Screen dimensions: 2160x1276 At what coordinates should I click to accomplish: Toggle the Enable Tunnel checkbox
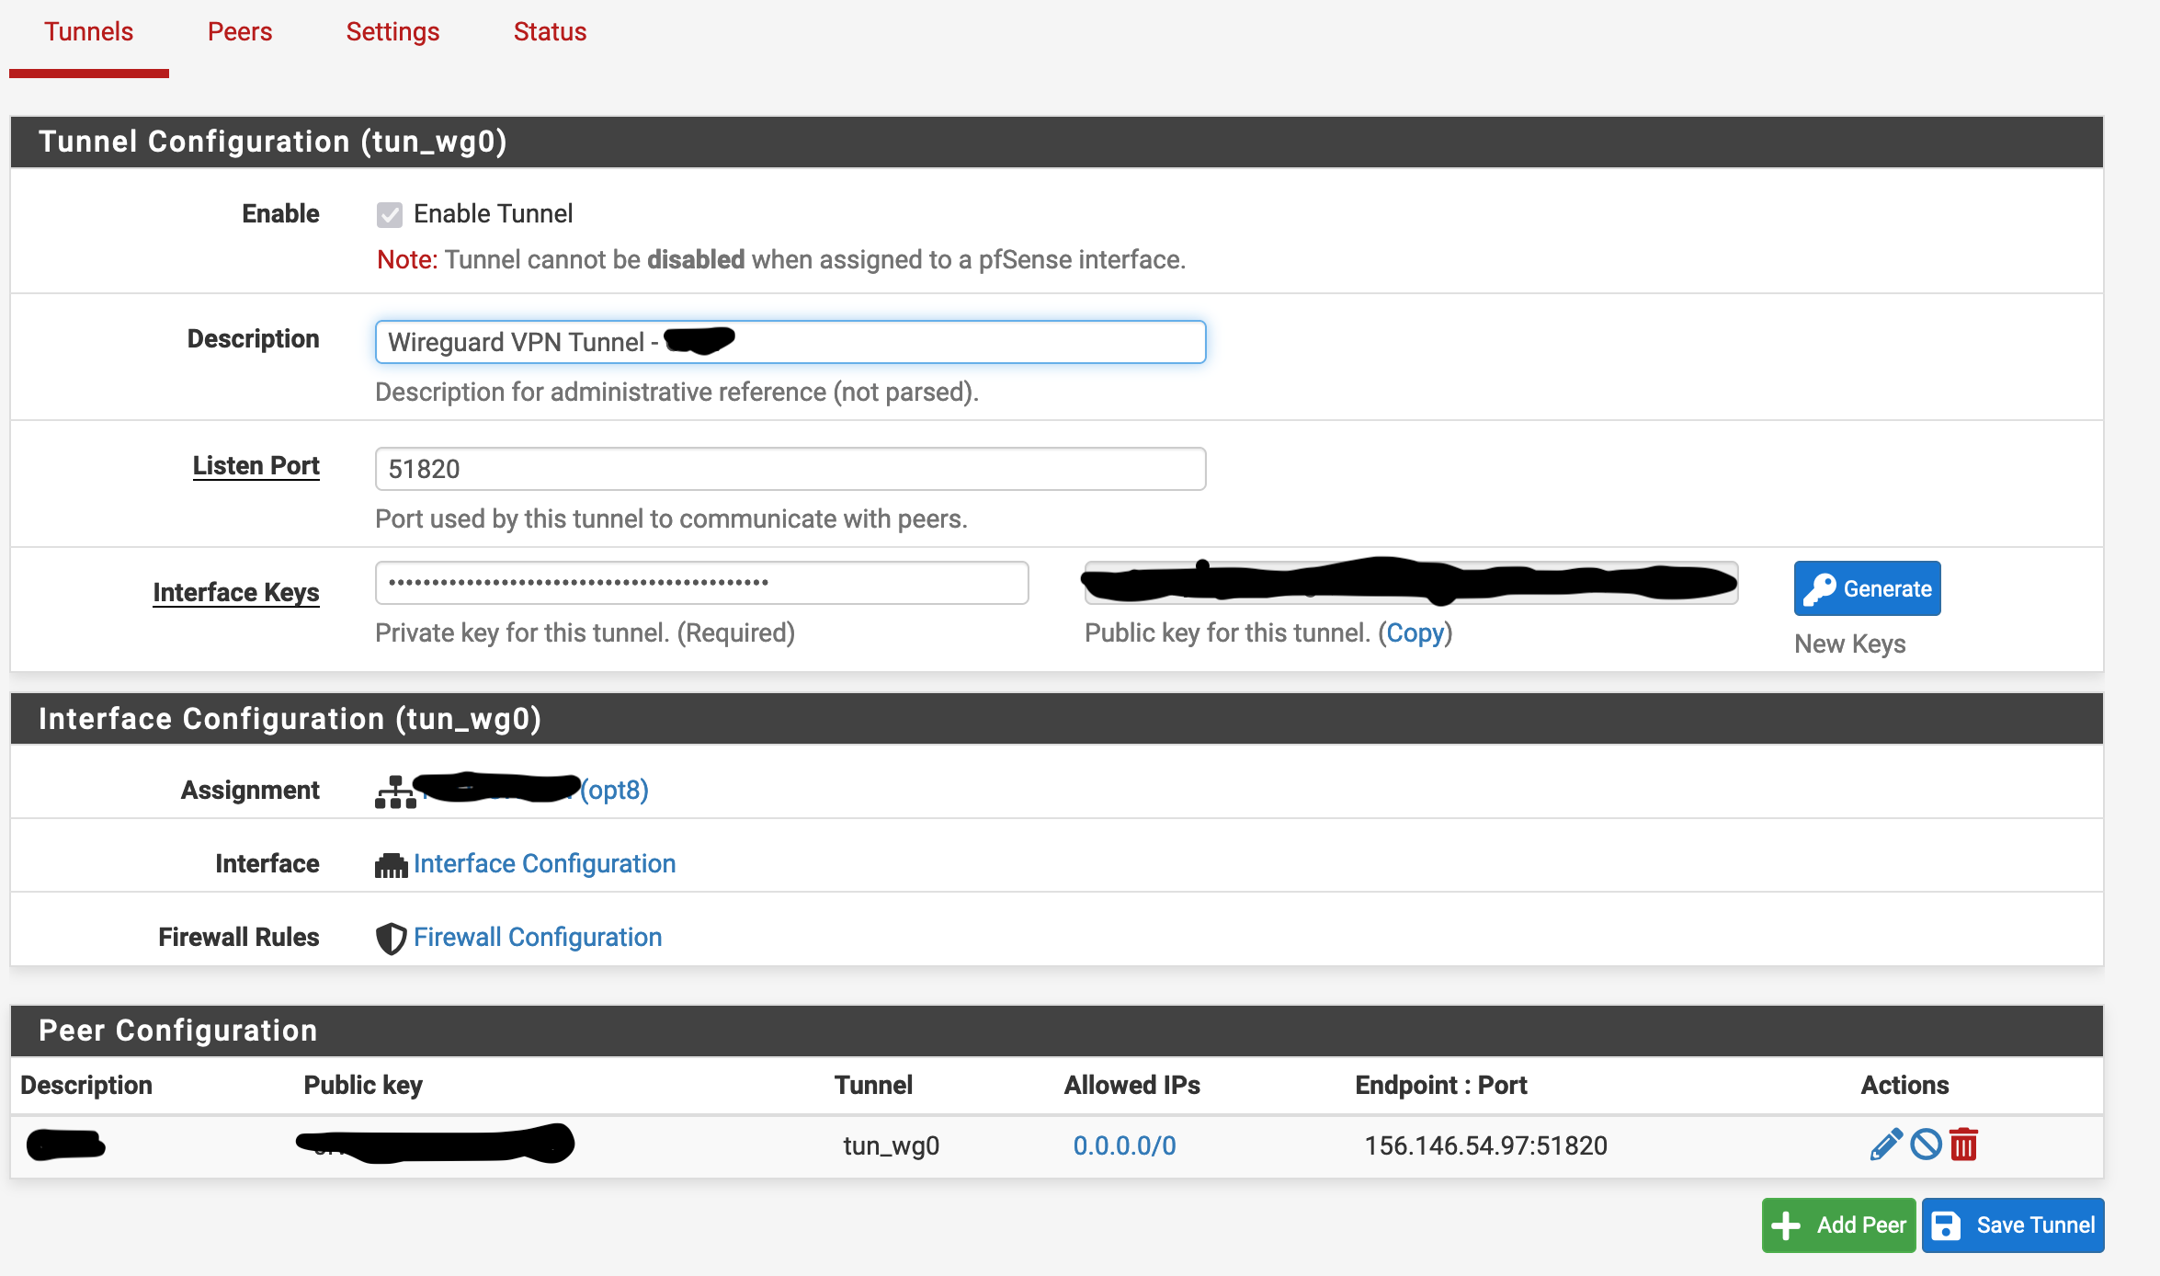390,215
